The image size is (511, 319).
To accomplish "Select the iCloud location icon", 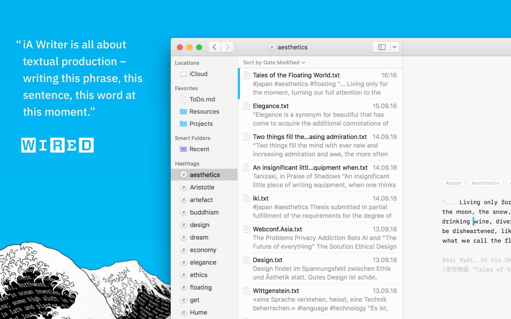I will point(183,74).
